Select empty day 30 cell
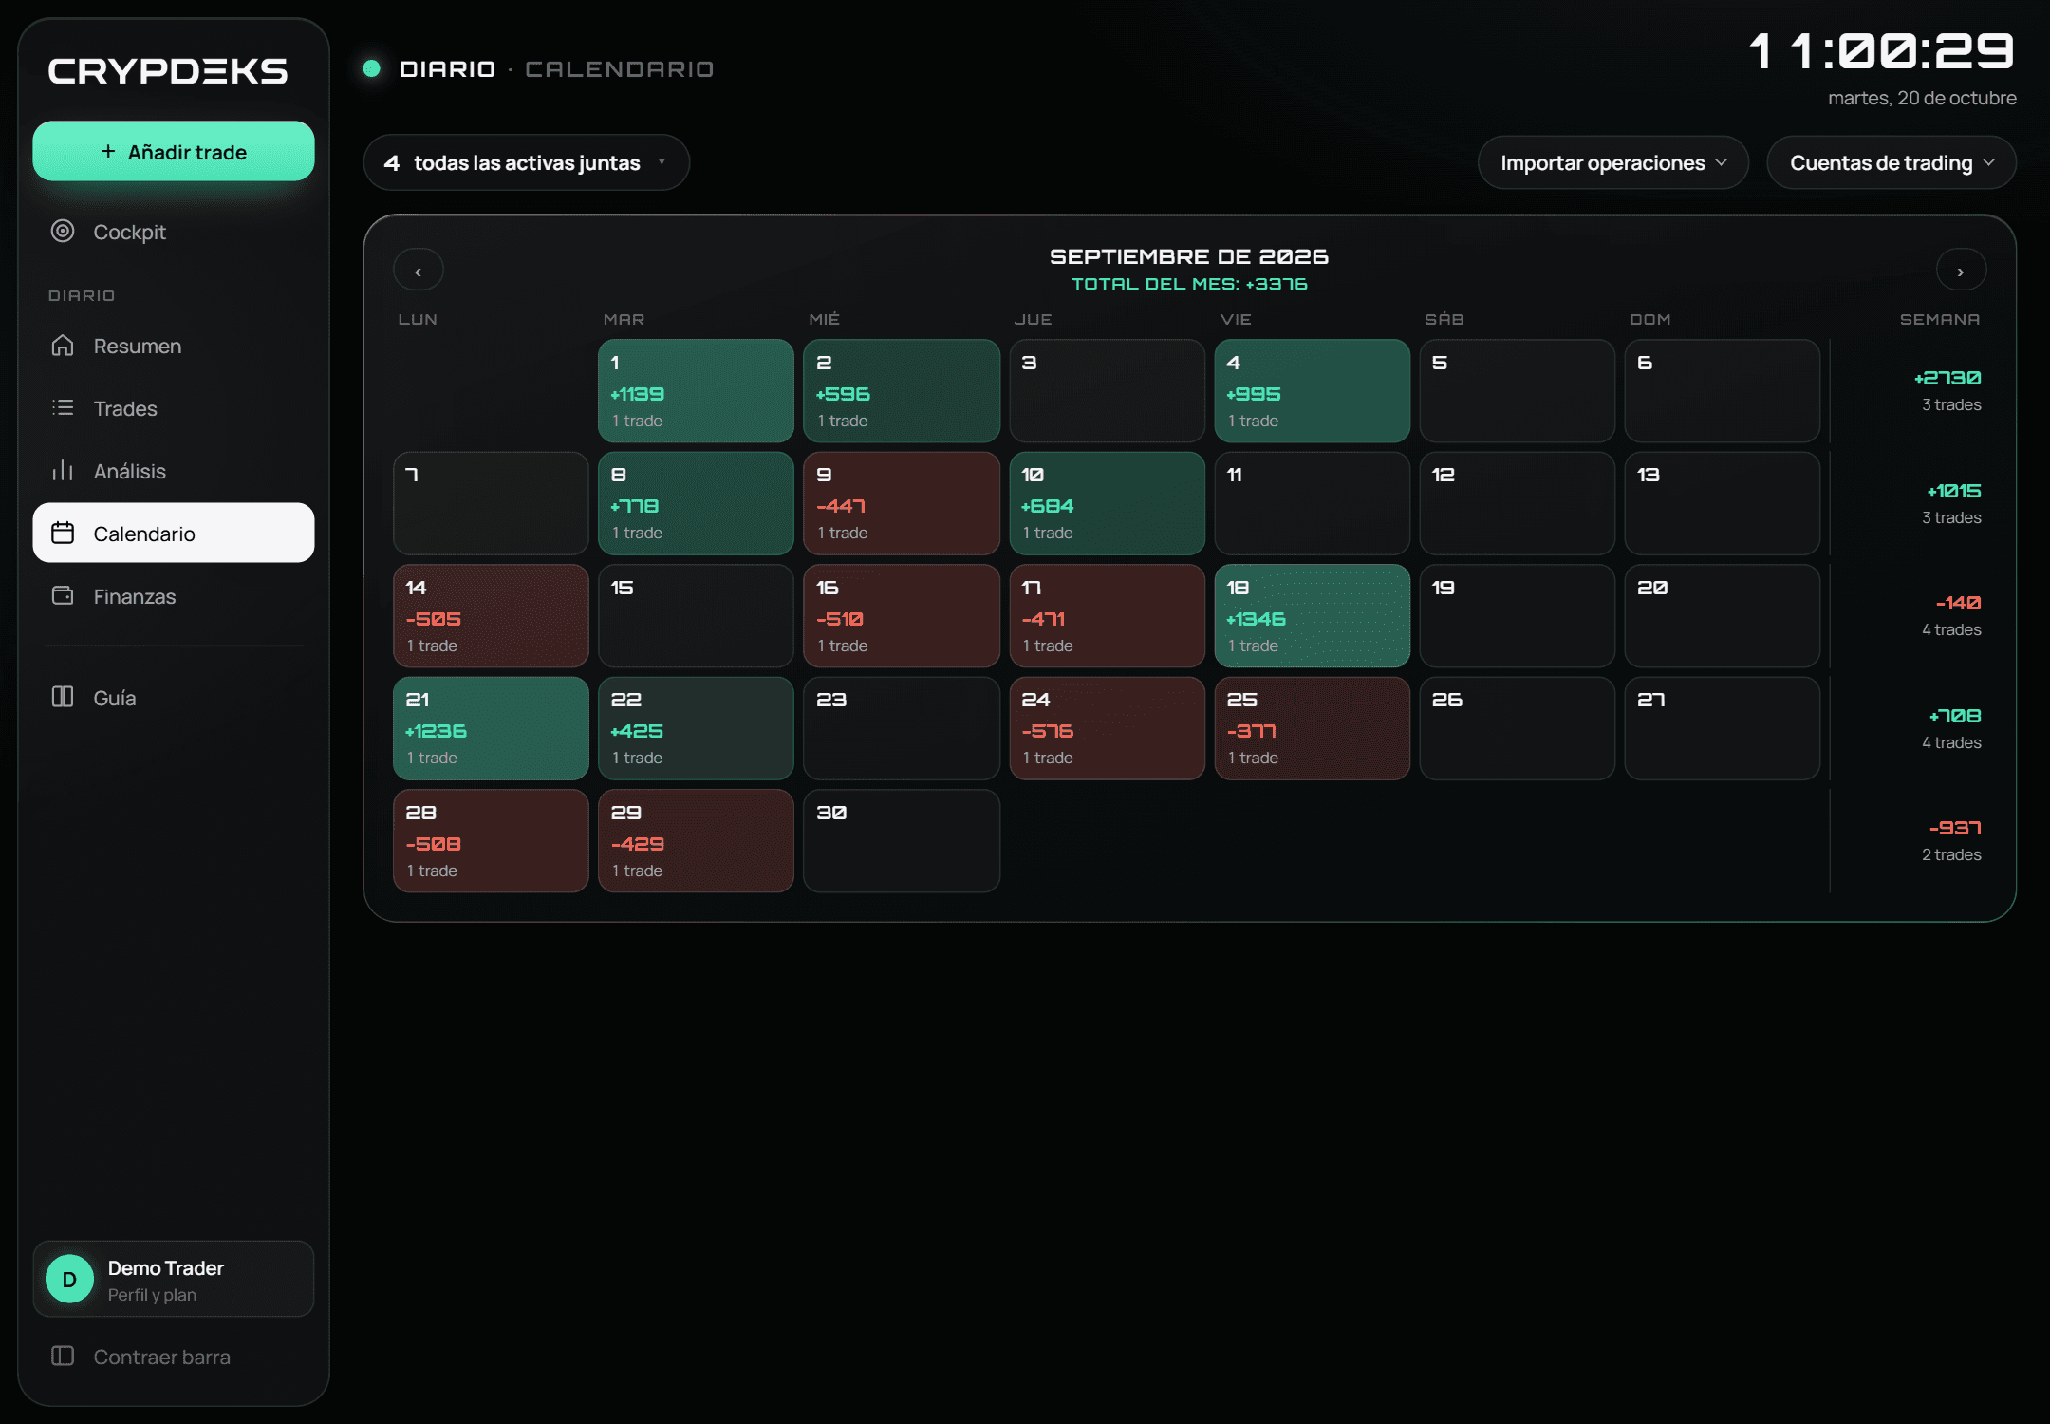The width and height of the screenshot is (2050, 1424). [902, 841]
